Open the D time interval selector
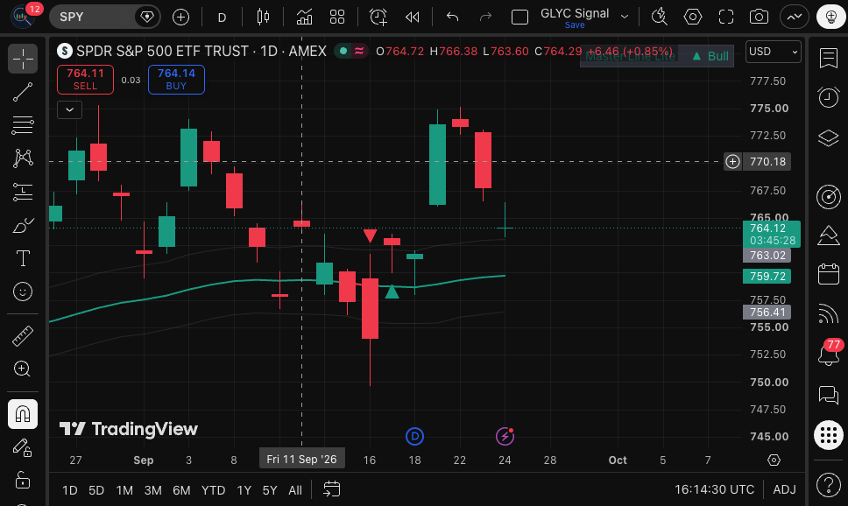 [222, 18]
